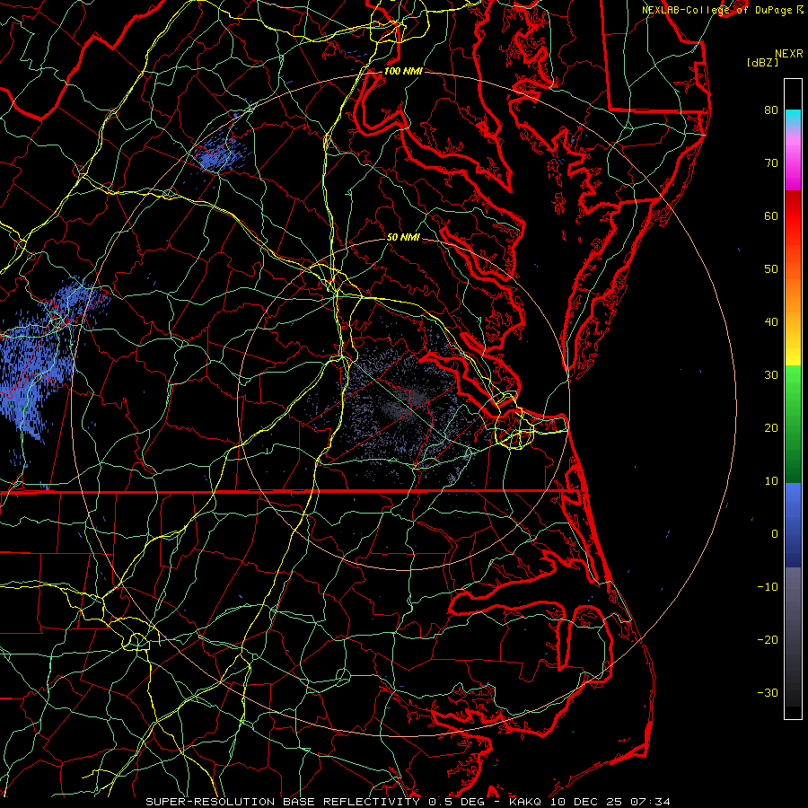This screenshot has width=808, height=808.
Task: Click the 60 dBZ scale value
Action: click(771, 216)
